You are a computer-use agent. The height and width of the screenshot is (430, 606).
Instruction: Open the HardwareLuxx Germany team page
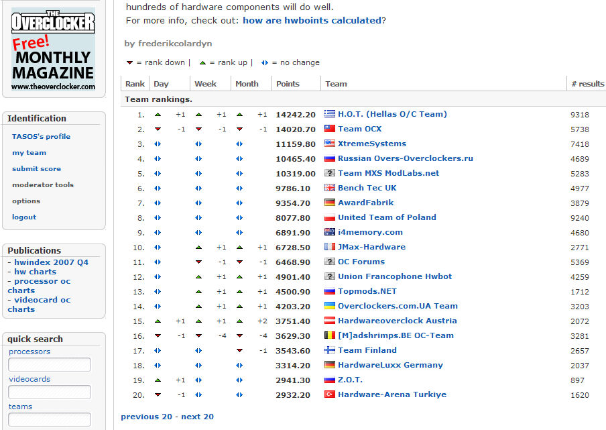tap(390, 365)
